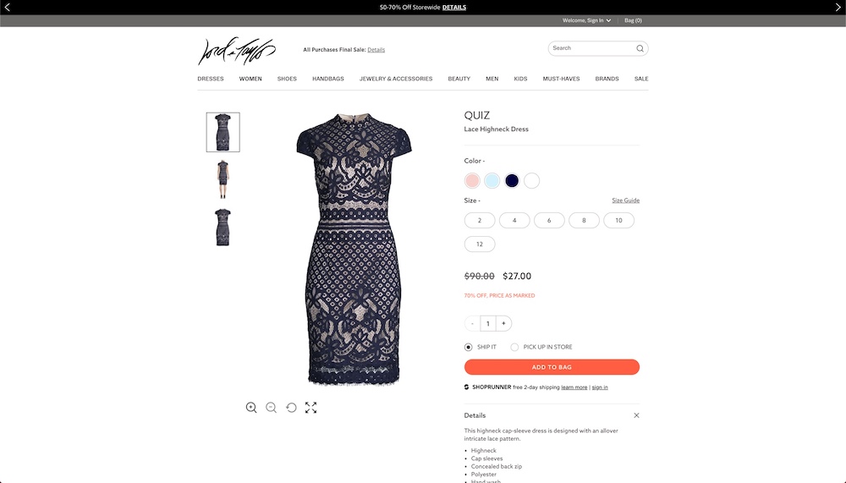Choose size 6
This screenshot has width=846, height=483.
click(549, 220)
